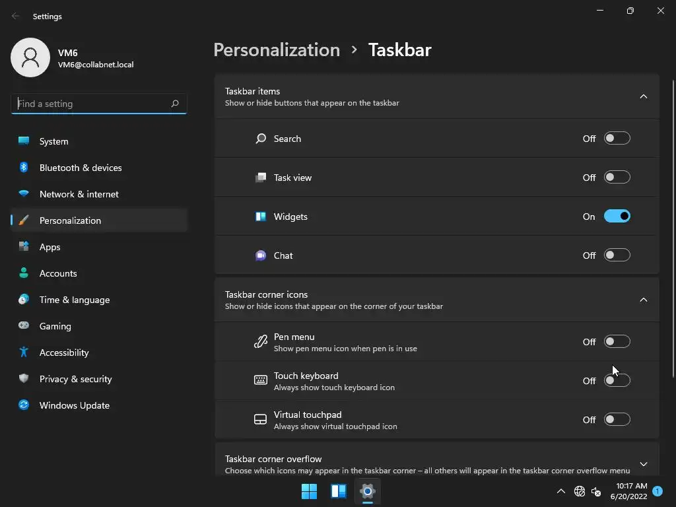Image resolution: width=676 pixels, height=507 pixels.
Task: Enable the Chat taskbar toggle
Action: (617, 255)
